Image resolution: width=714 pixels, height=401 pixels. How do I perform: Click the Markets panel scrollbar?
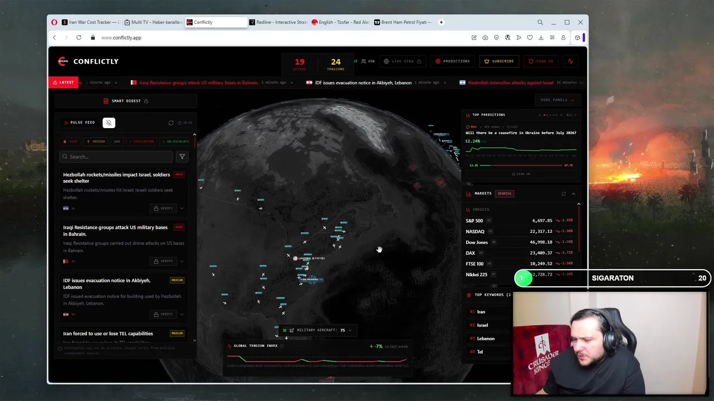[578, 228]
